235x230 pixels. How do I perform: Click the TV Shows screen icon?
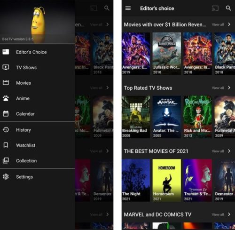6,67
